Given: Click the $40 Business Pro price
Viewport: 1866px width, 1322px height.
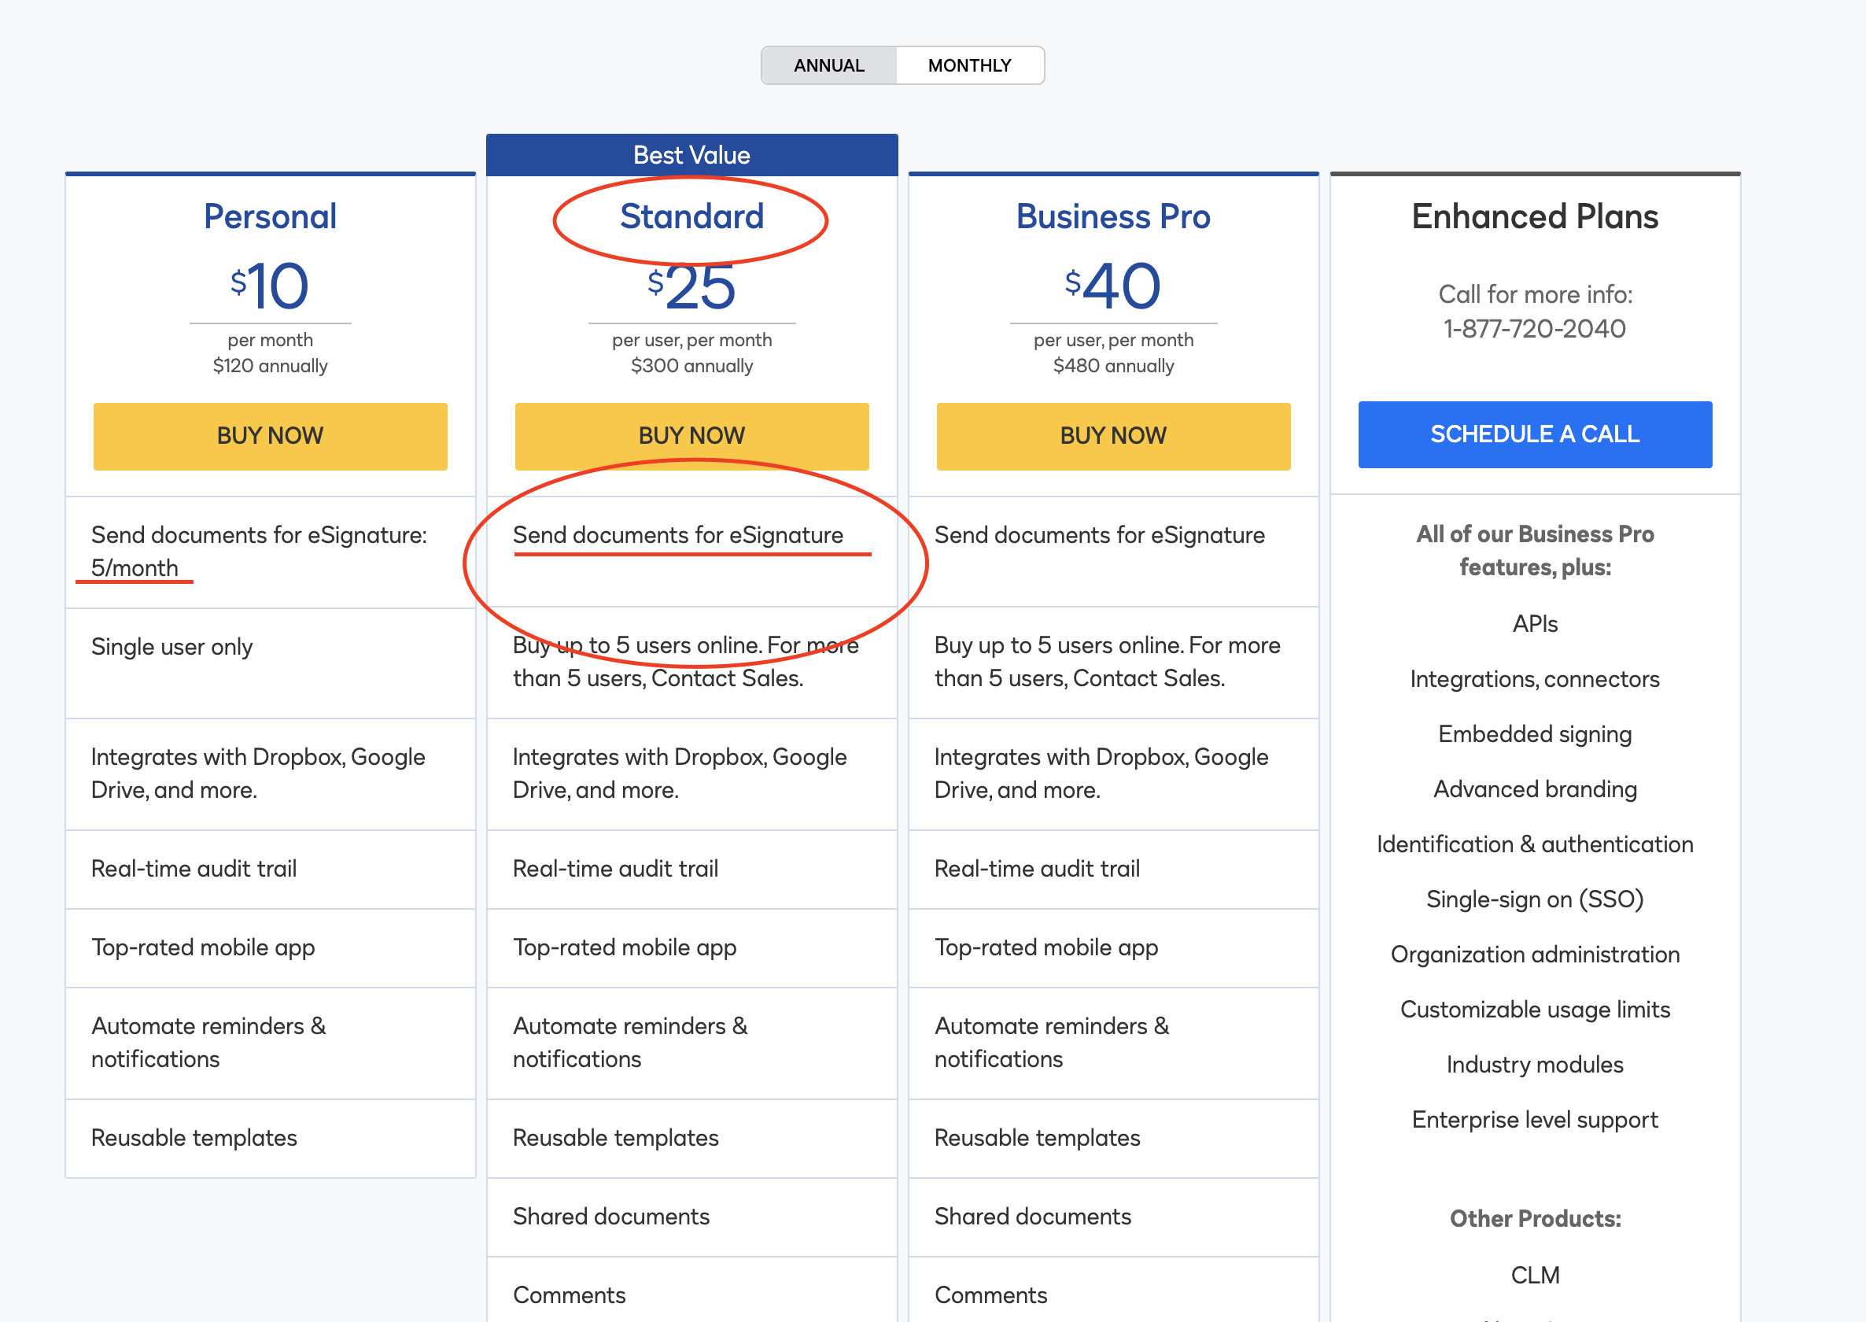Looking at the screenshot, I should click(x=1113, y=286).
